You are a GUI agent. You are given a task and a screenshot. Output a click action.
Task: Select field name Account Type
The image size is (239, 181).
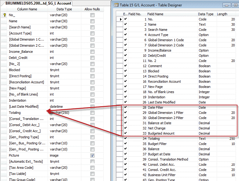pyautogui.click(x=158, y=35)
